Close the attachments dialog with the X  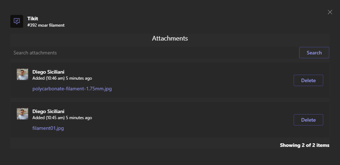point(330,12)
